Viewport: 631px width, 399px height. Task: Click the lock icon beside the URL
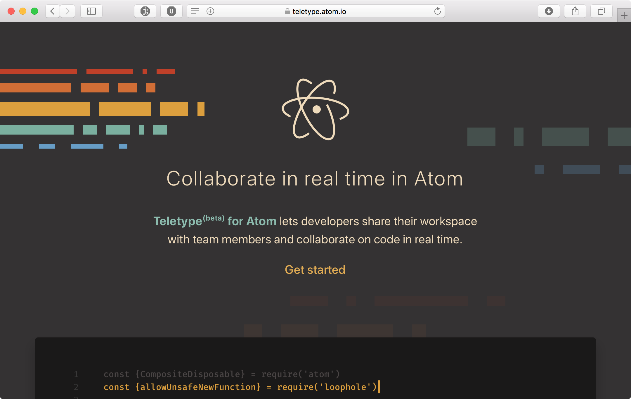pyautogui.click(x=287, y=11)
